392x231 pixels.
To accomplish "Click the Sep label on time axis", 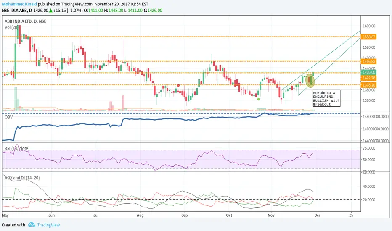I will point(185,215).
